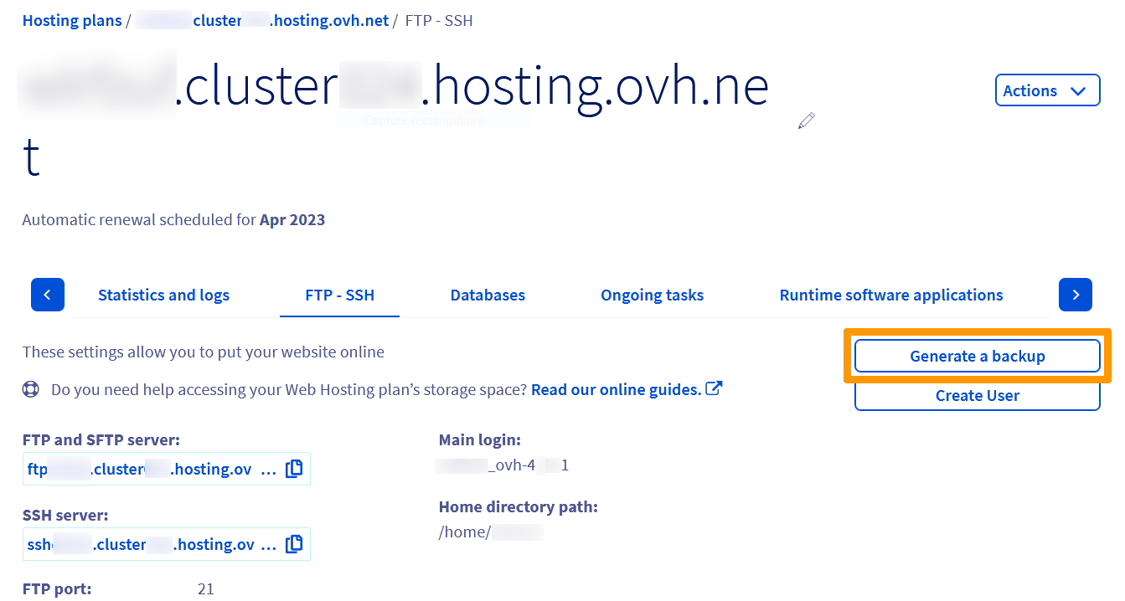Click the lifebuoy help icon
Viewport: 1125px width, 601px height.
click(x=31, y=389)
